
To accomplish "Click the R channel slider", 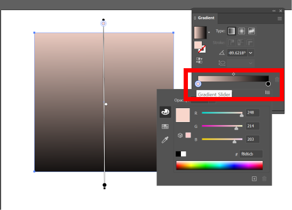I will [x=222, y=112].
